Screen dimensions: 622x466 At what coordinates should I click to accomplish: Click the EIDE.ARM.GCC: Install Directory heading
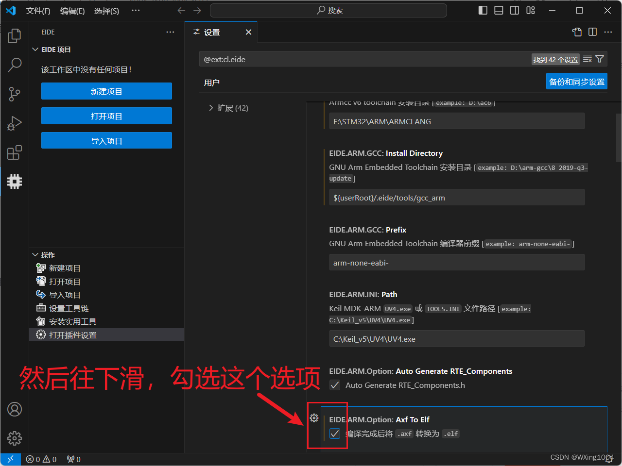click(386, 153)
